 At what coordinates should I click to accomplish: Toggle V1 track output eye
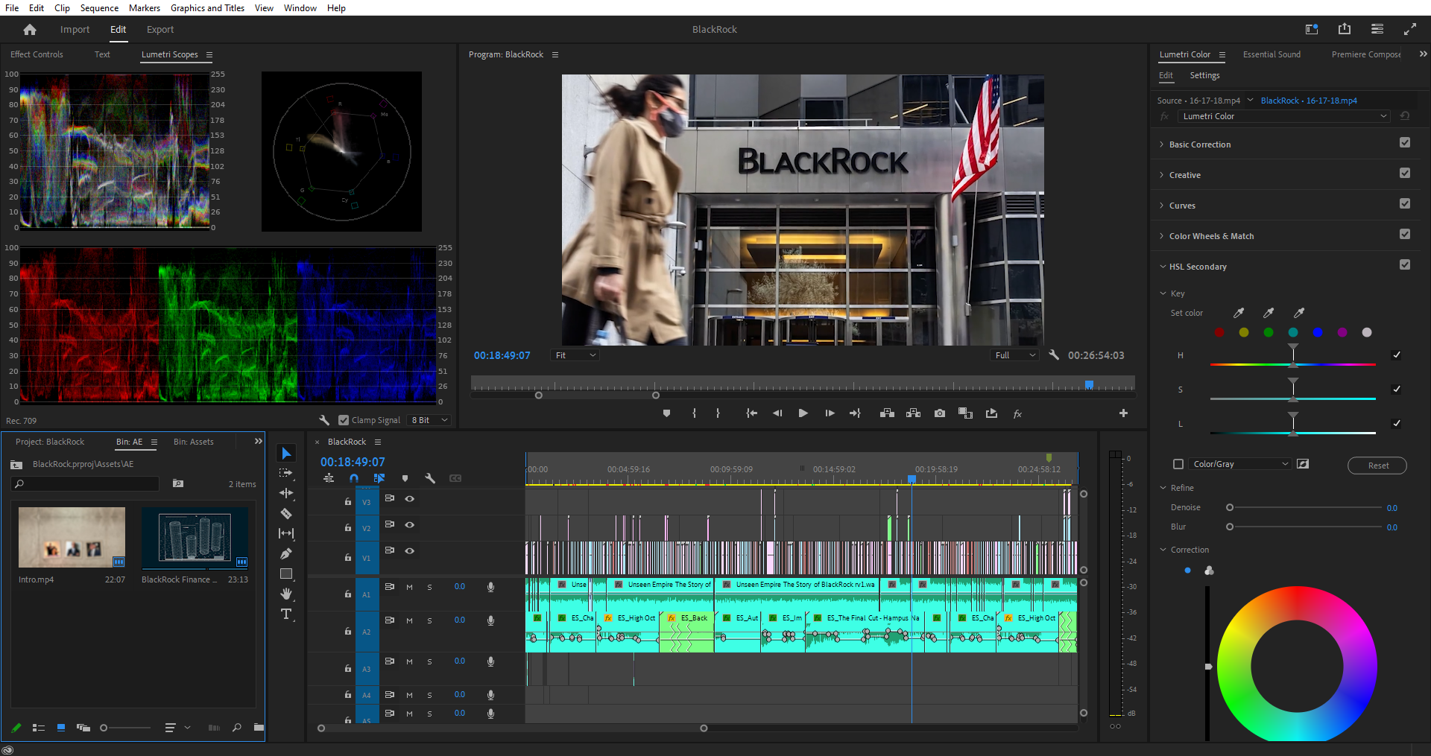click(x=409, y=551)
